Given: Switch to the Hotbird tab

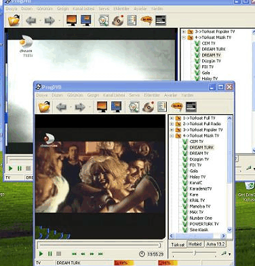Looking at the screenshot, I should pos(195,244).
